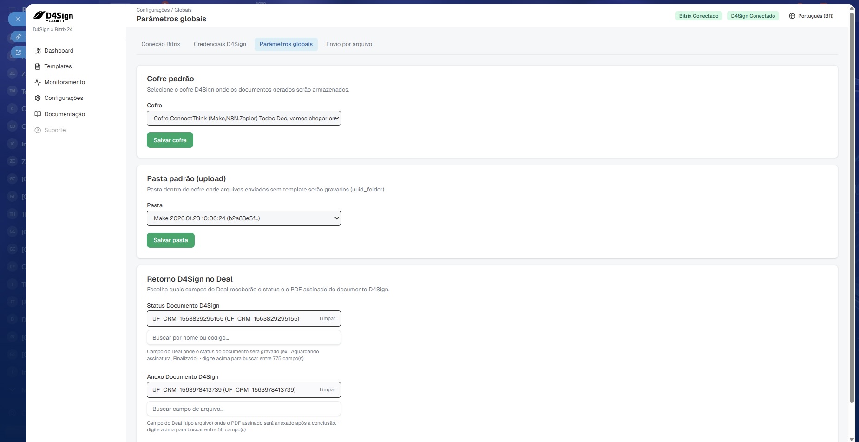Select the Parâmetros globais tab
The width and height of the screenshot is (859, 442).
(x=286, y=44)
